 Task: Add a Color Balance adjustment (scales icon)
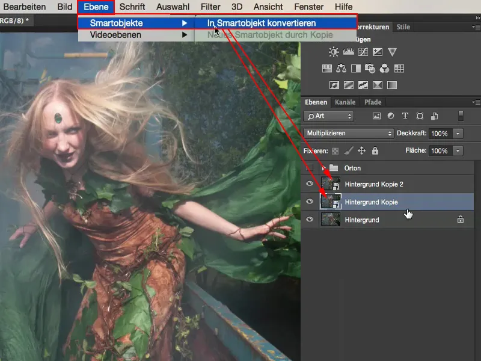pos(341,68)
